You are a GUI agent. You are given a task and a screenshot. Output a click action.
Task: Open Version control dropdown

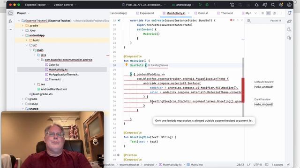(65, 5)
